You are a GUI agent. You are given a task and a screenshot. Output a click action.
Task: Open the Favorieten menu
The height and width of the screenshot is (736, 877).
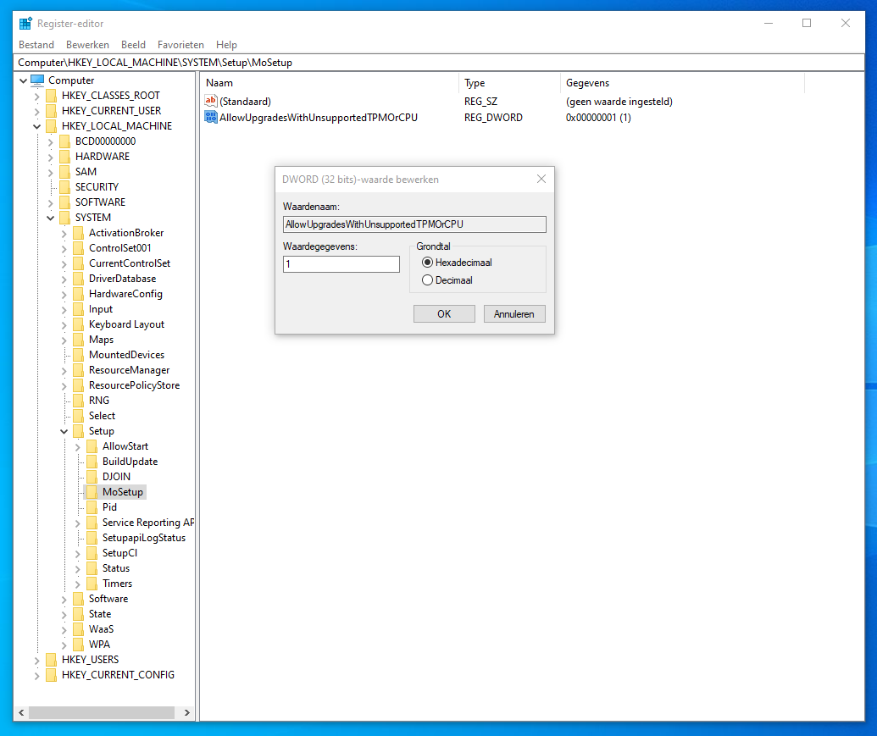click(x=180, y=45)
